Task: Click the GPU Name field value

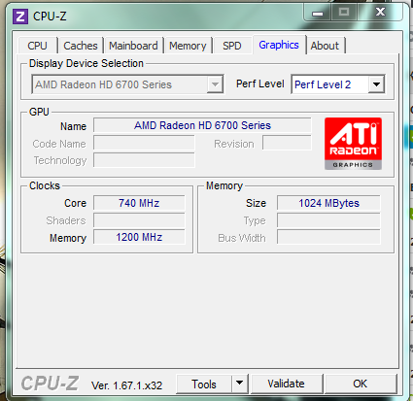Action: coord(202,125)
